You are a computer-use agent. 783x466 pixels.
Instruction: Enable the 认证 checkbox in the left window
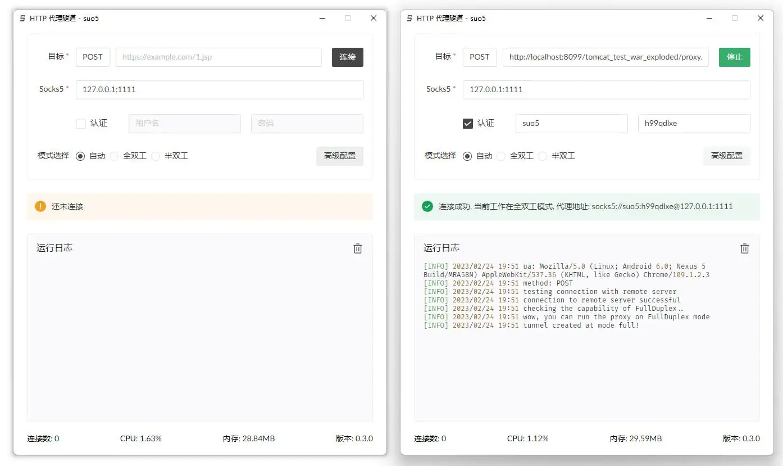(81, 123)
